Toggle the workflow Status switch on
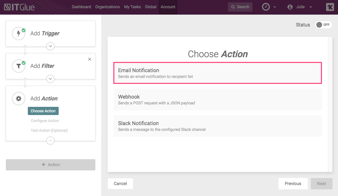 point(323,25)
